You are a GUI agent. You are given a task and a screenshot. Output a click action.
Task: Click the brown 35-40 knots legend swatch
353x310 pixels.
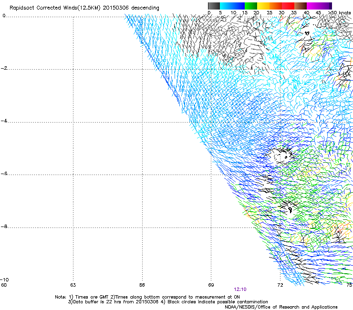point(301,6)
